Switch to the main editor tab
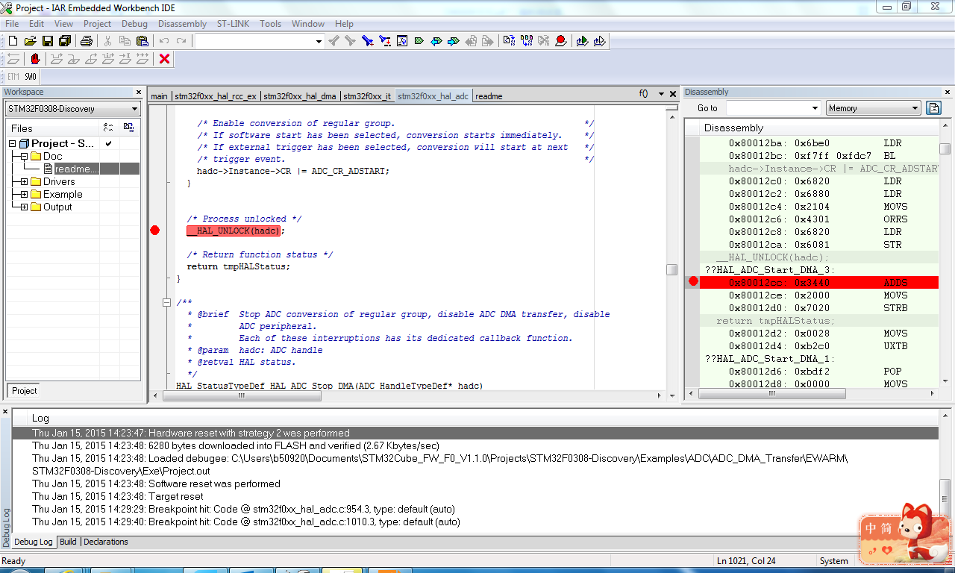 pyautogui.click(x=159, y=96)
